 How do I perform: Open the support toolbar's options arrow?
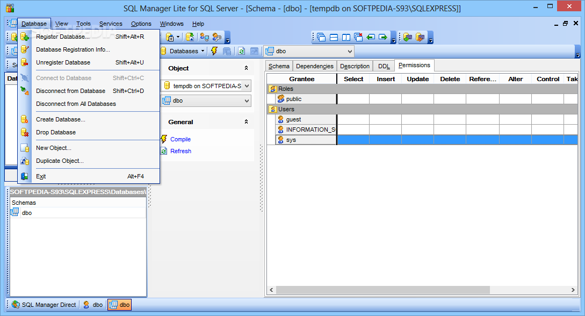click(x=430, y=38)
